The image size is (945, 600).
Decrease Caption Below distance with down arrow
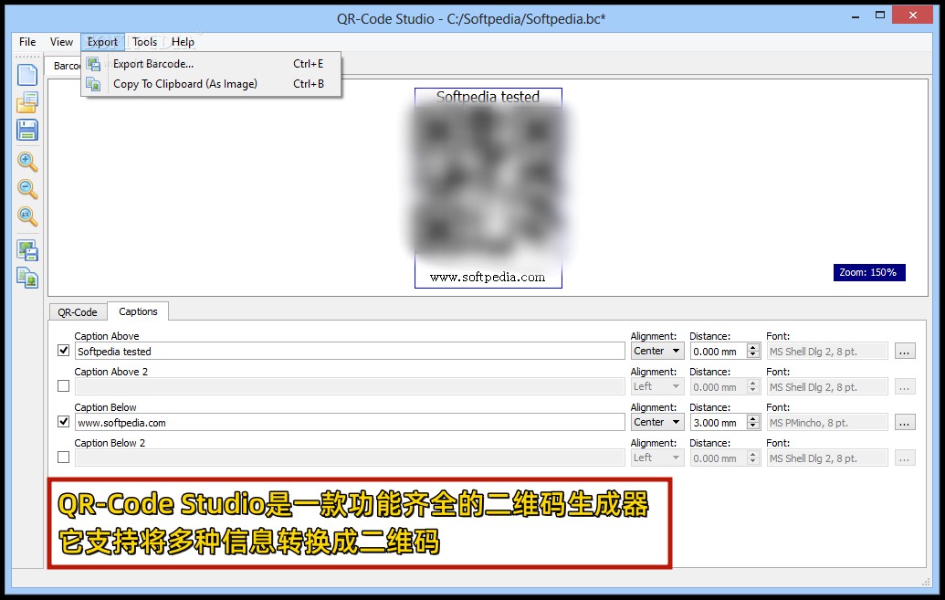pos(752,426)
